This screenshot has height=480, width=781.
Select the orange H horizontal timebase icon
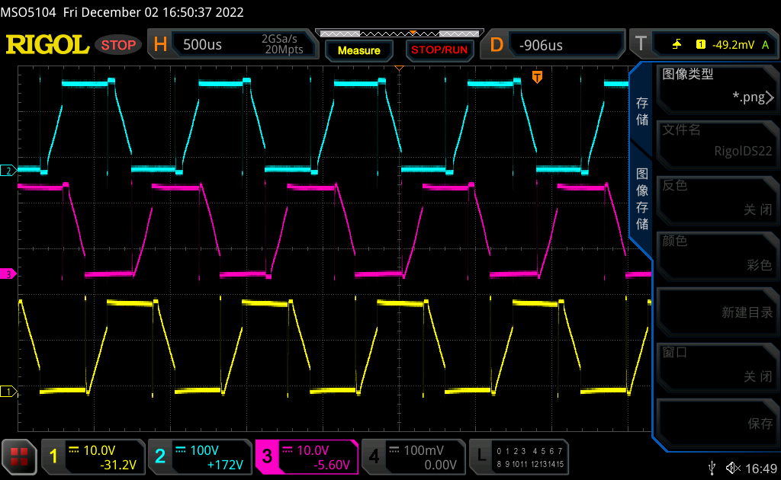160,45
